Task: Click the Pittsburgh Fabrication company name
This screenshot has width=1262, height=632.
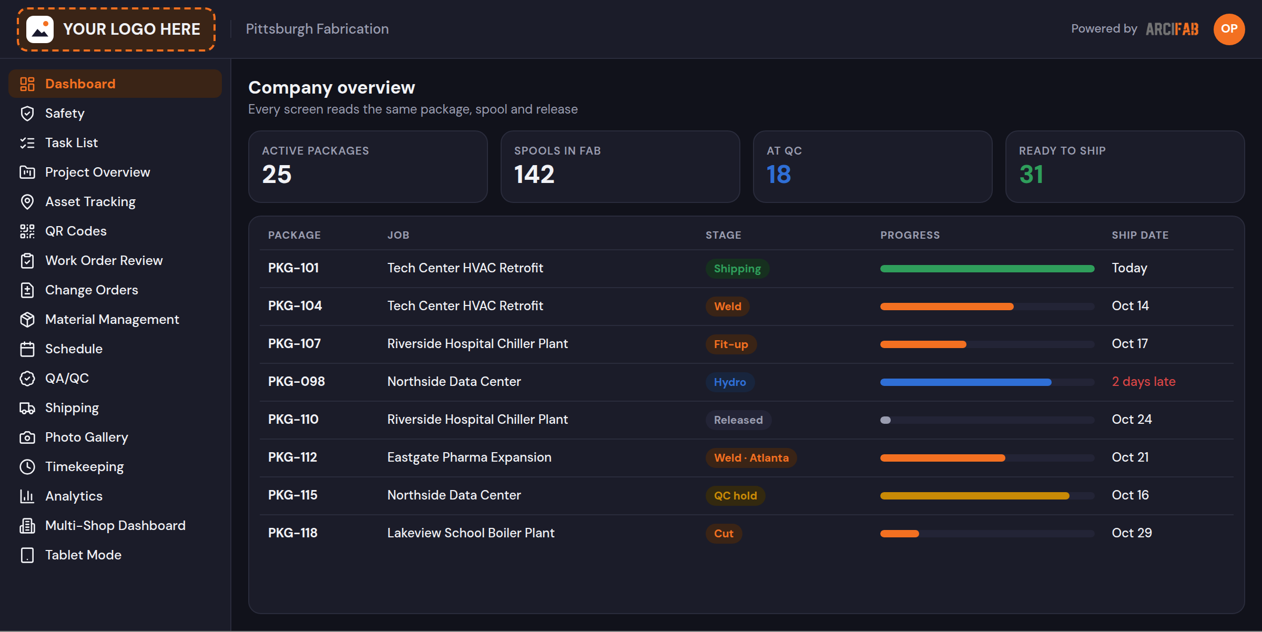Action: (317, 29)
